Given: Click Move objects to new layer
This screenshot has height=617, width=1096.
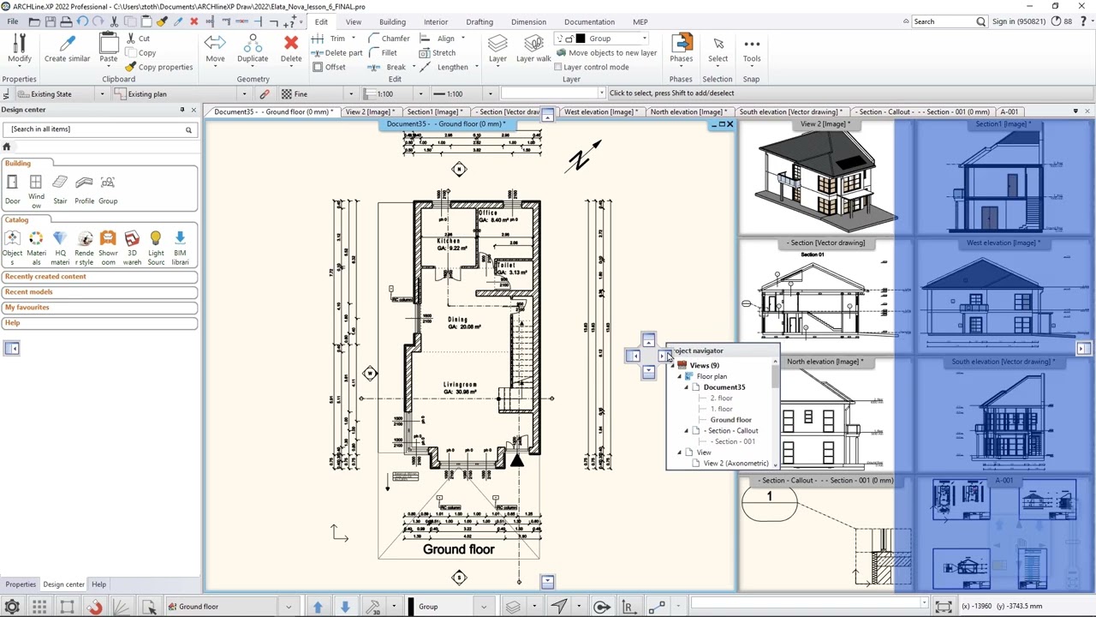Looking at the screenshot, I should point(606,53).
